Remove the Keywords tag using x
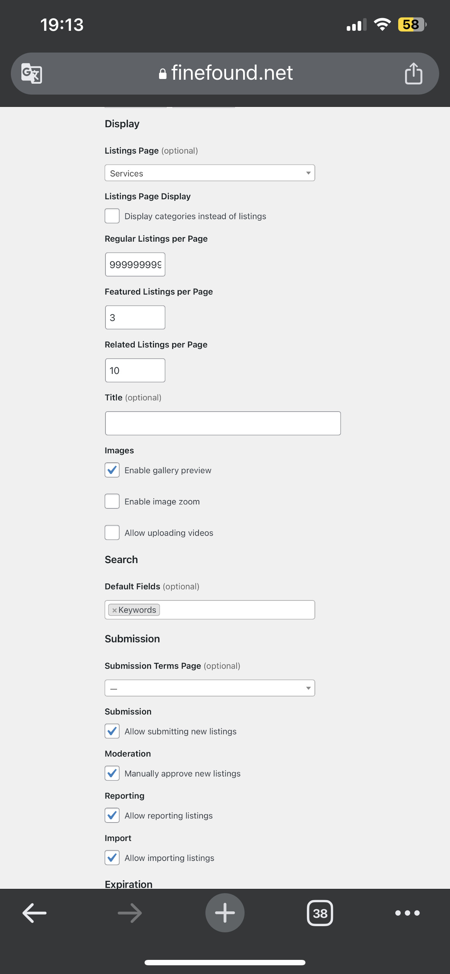Viewport: 450px width, 974px height. pos(114,610)
